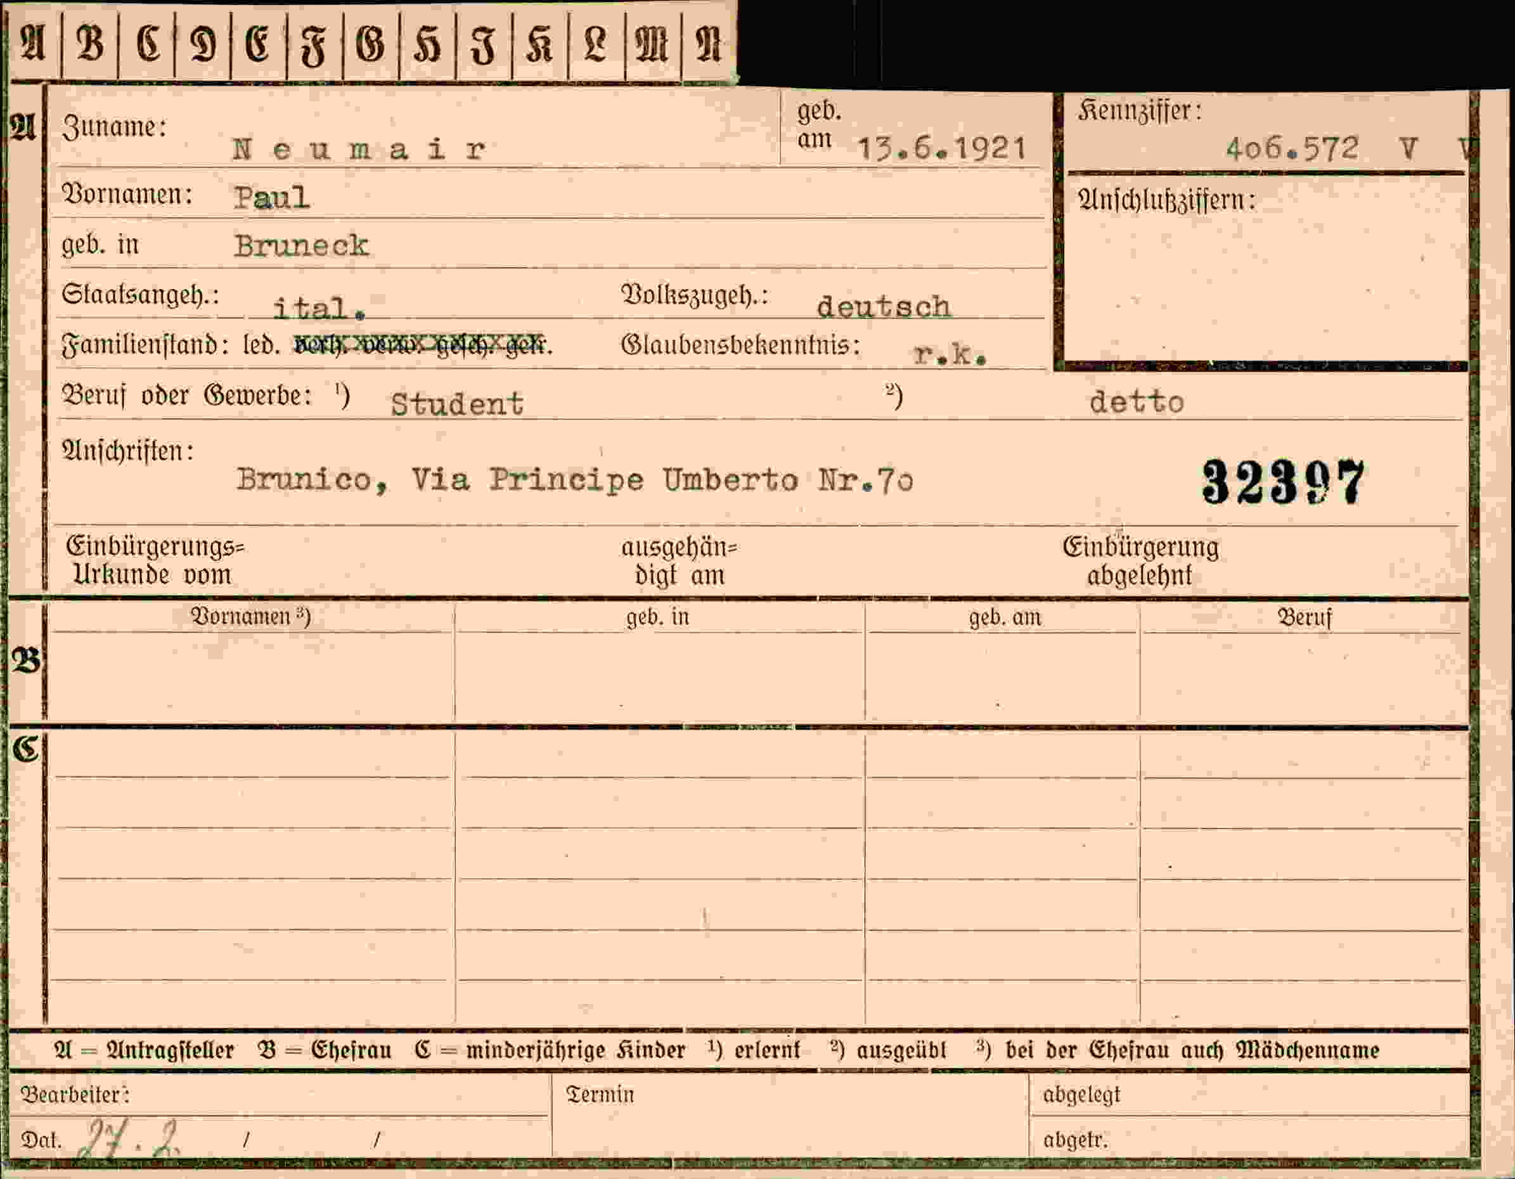Click the footnote '1) erlernt'

pyautogui.click(x=755, y=1050)
